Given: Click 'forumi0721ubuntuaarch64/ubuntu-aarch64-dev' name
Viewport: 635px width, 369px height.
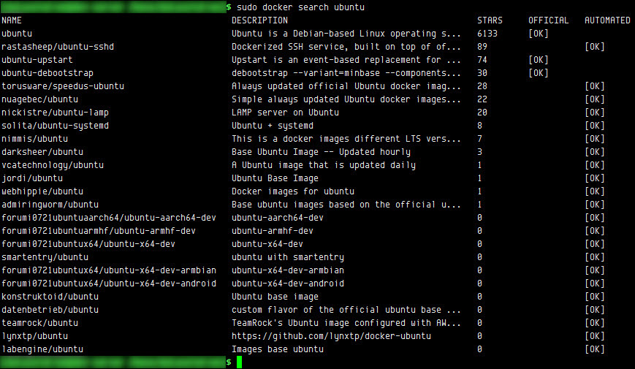Looking at the screenshot, I should coord(109,218).
